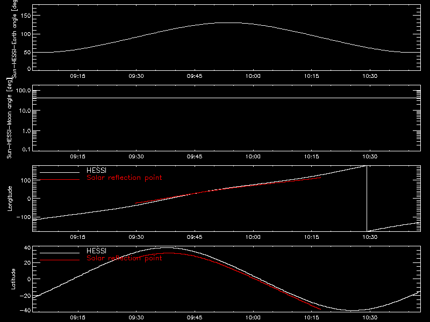Click 10:00 time label below Latitude plot
This screenshot has height=322, width=430.
(253, 318)
